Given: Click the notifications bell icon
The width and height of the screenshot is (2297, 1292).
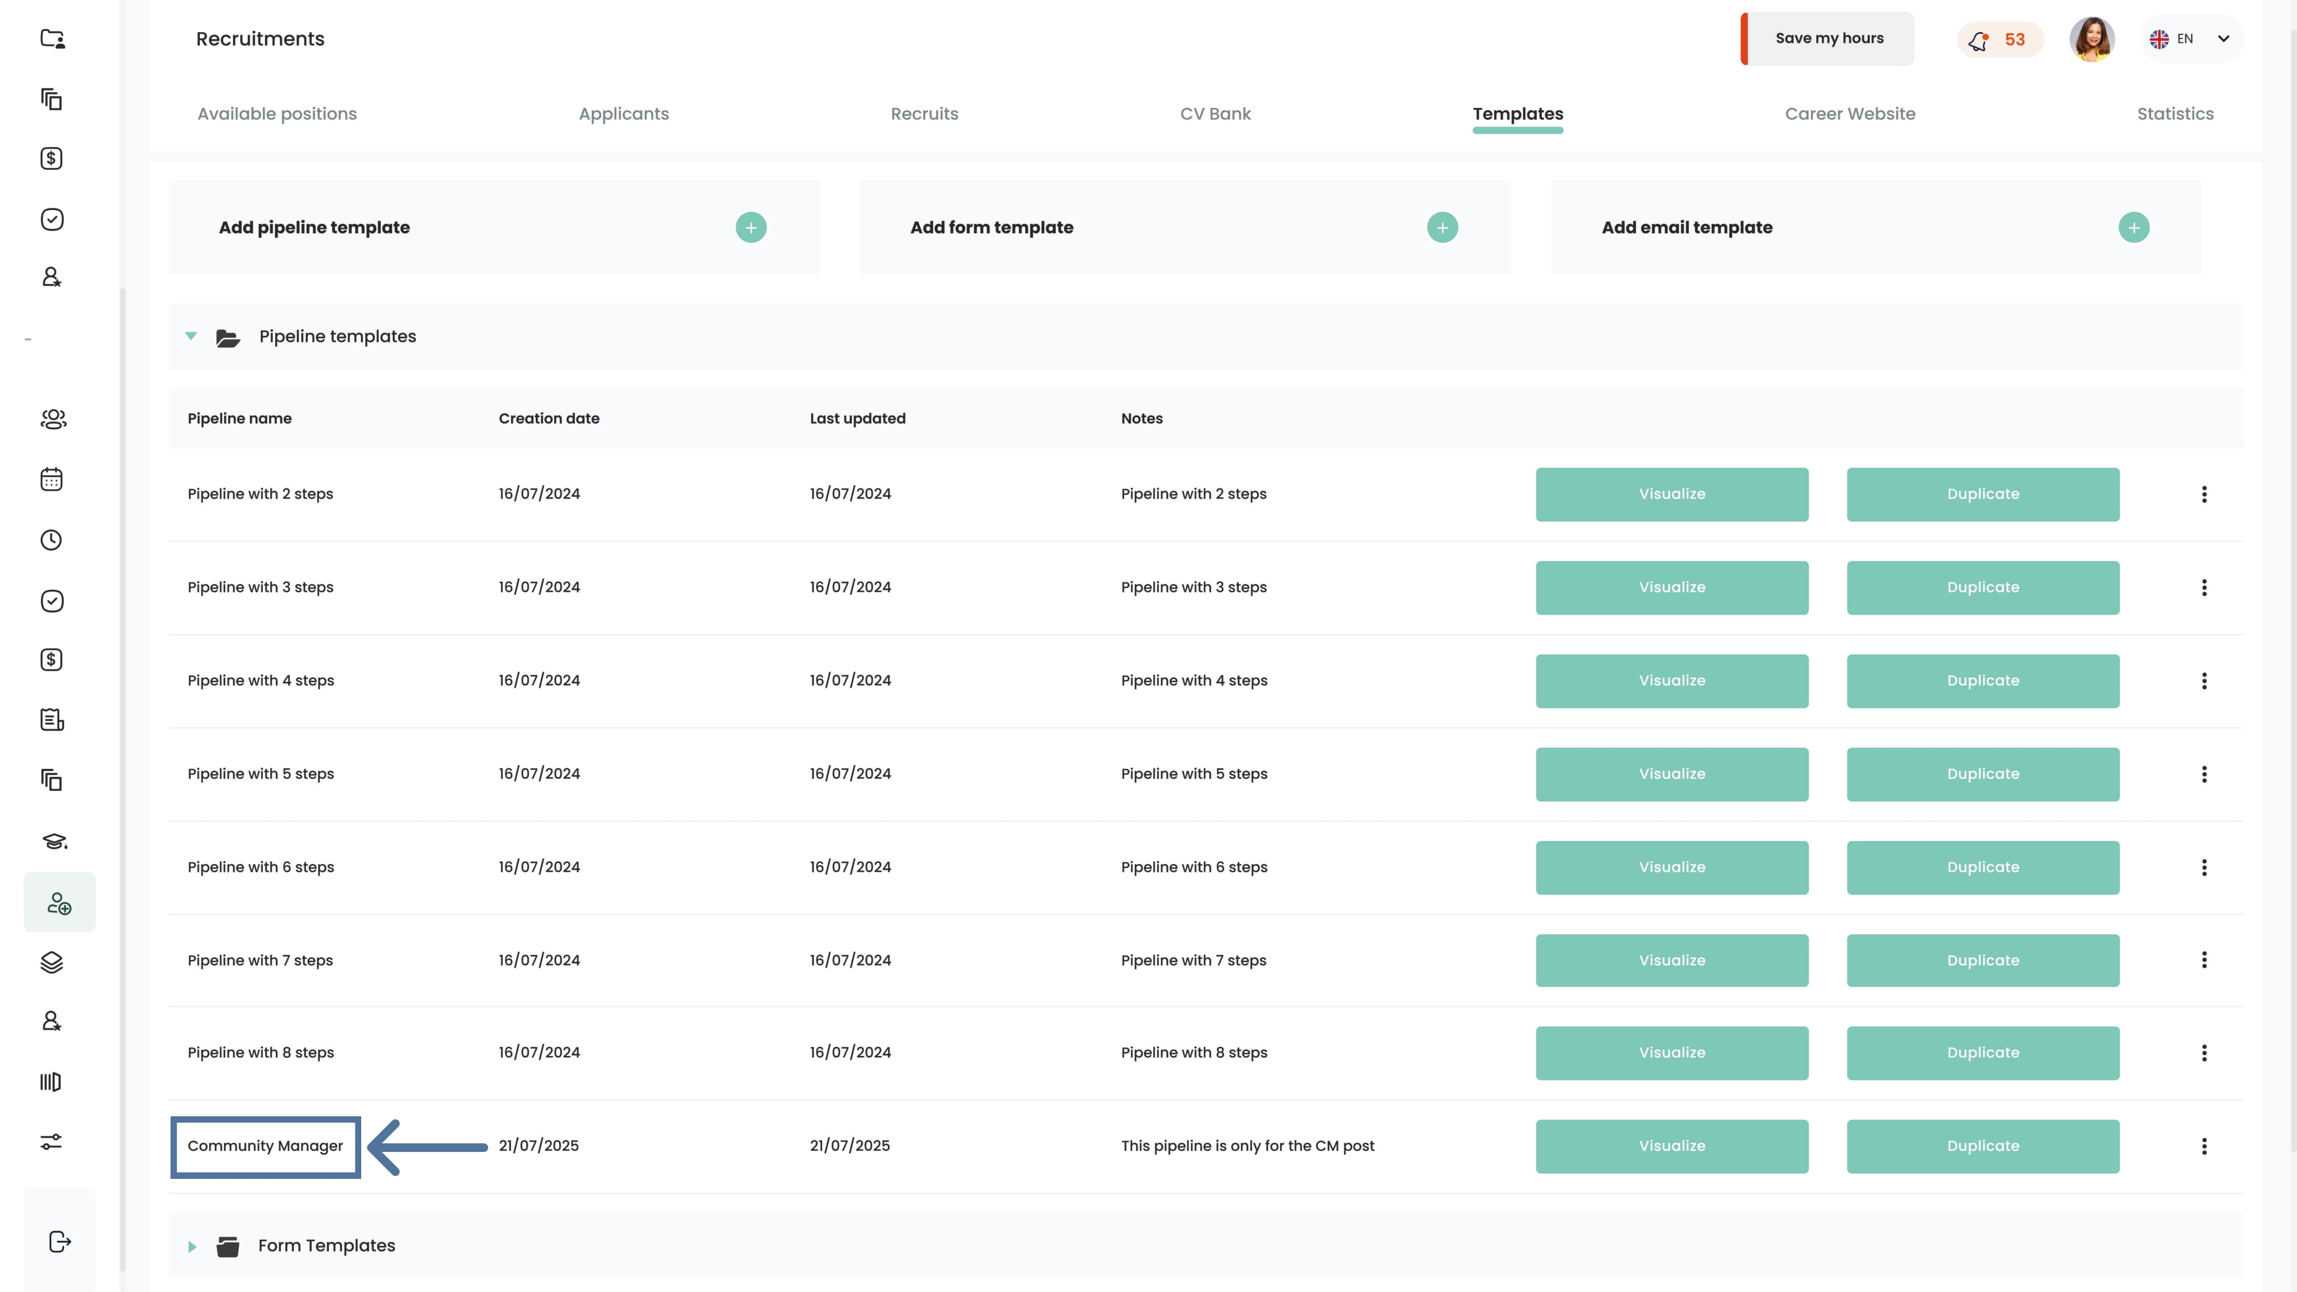Looking at the screenshot, I should [x=1979, y=40].
